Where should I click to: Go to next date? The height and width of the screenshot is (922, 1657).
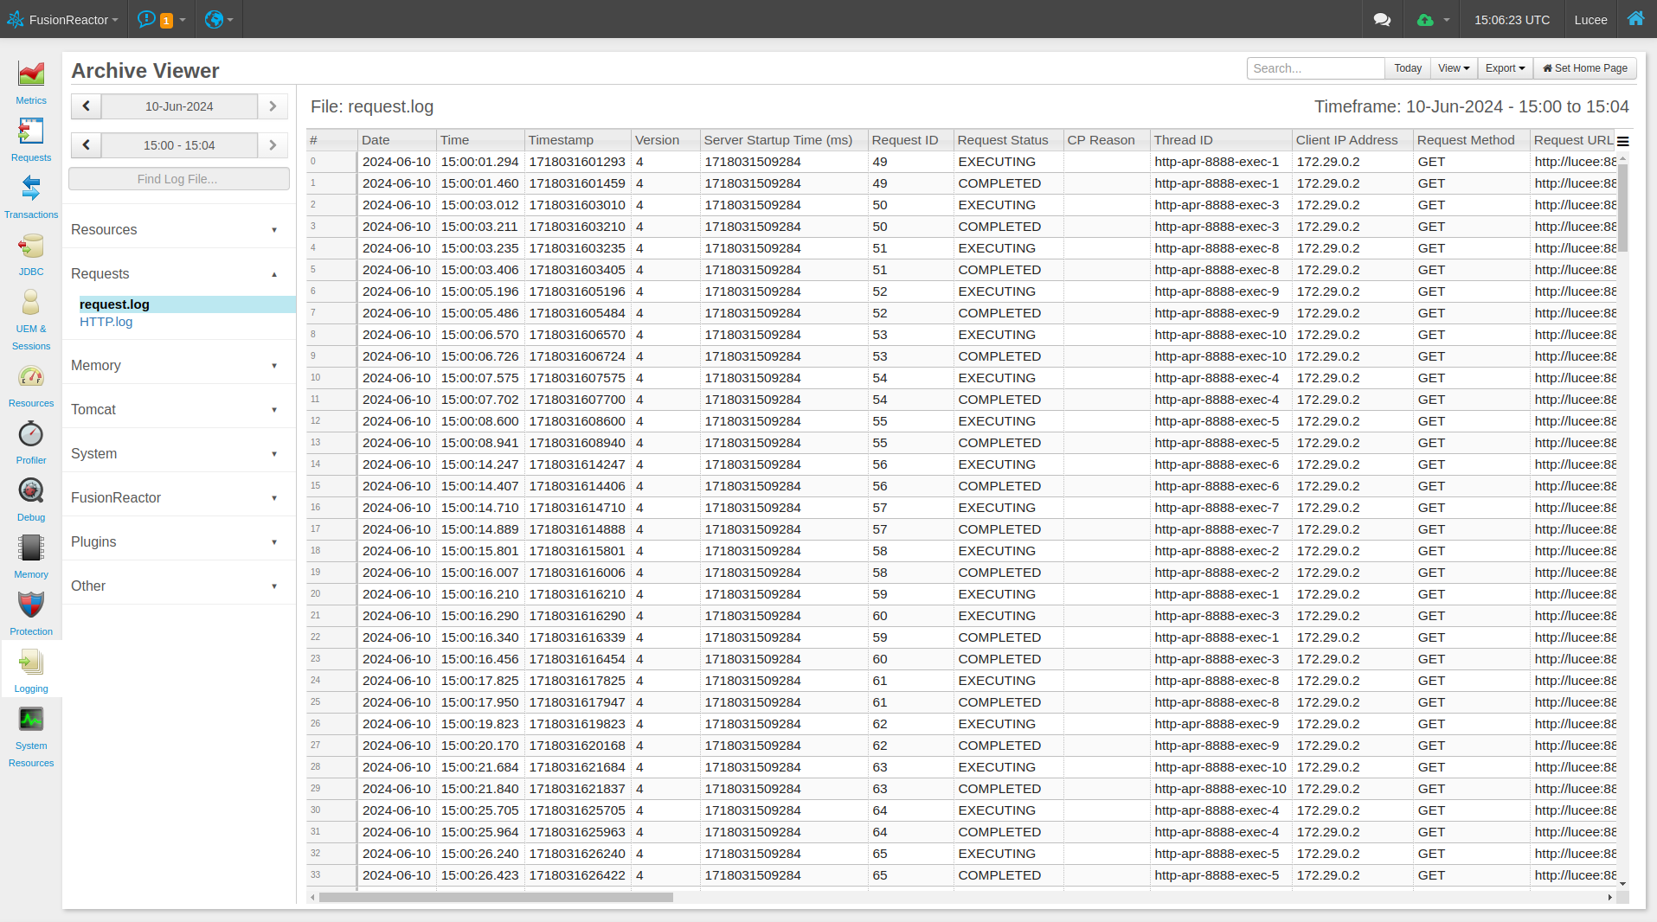click(273, 106)
